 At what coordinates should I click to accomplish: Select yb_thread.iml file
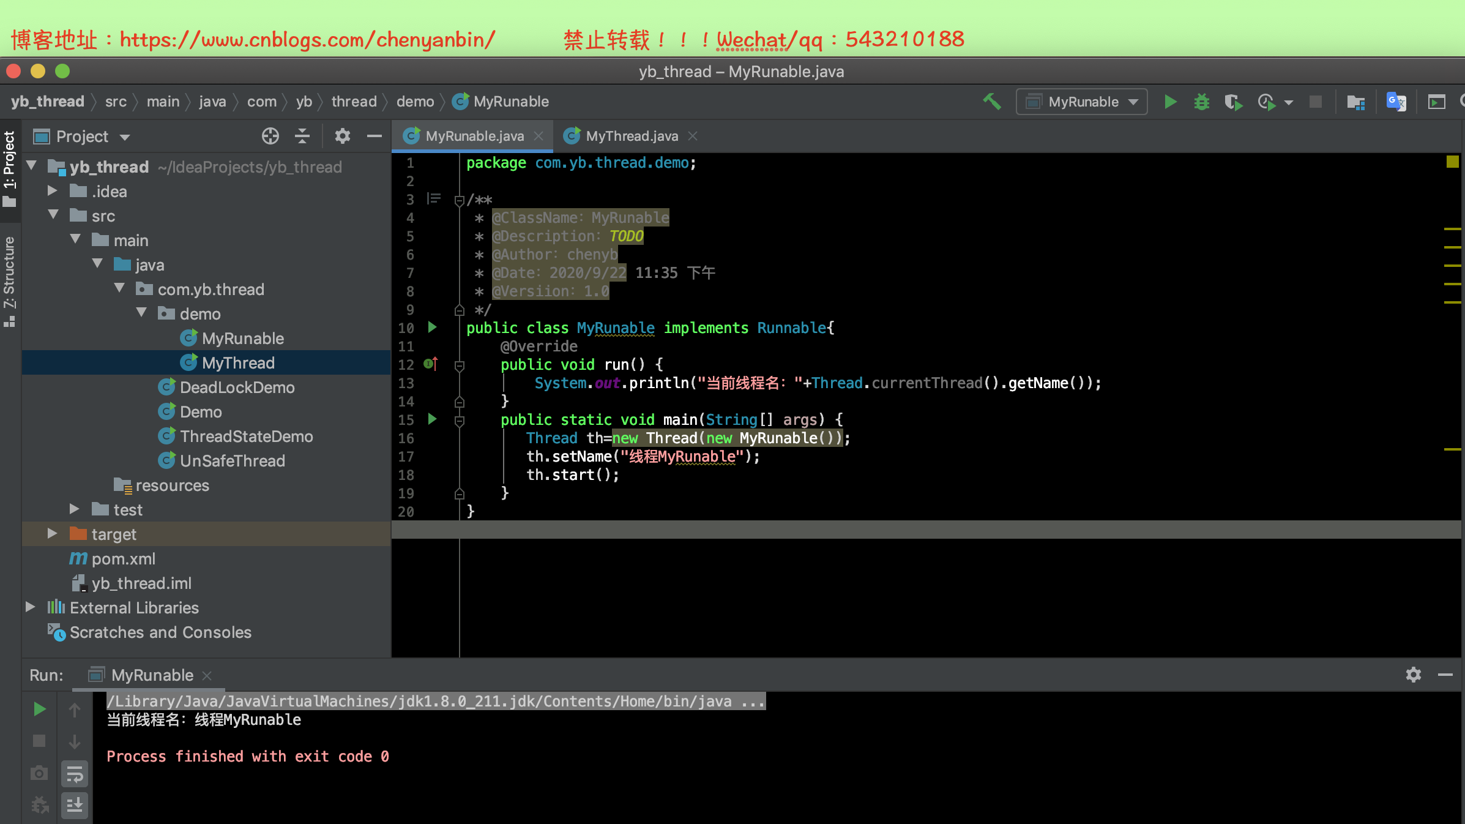(x=141, y=583)
